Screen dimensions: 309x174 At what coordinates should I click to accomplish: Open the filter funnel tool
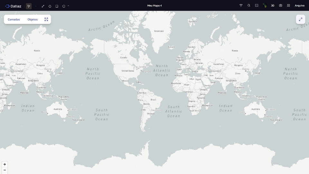241,5
